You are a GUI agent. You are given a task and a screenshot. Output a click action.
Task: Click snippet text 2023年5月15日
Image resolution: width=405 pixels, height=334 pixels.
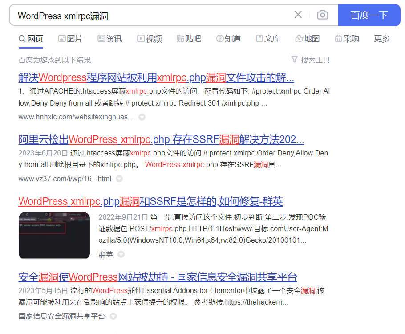(43, 290)
